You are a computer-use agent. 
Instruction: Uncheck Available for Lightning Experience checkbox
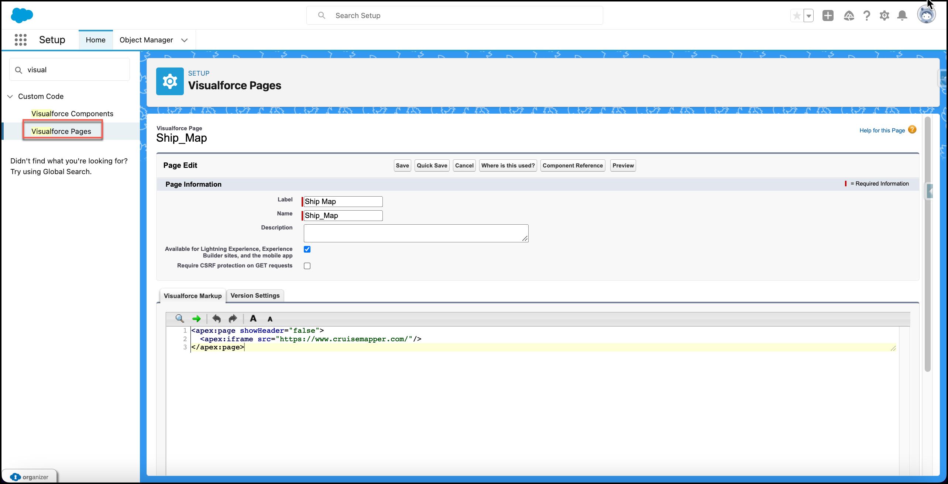coord(307,249)
